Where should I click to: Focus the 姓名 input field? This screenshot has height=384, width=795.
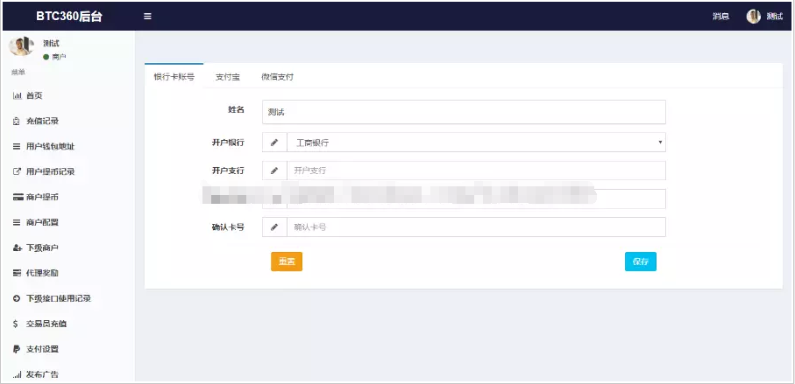(x=464, y=112)
